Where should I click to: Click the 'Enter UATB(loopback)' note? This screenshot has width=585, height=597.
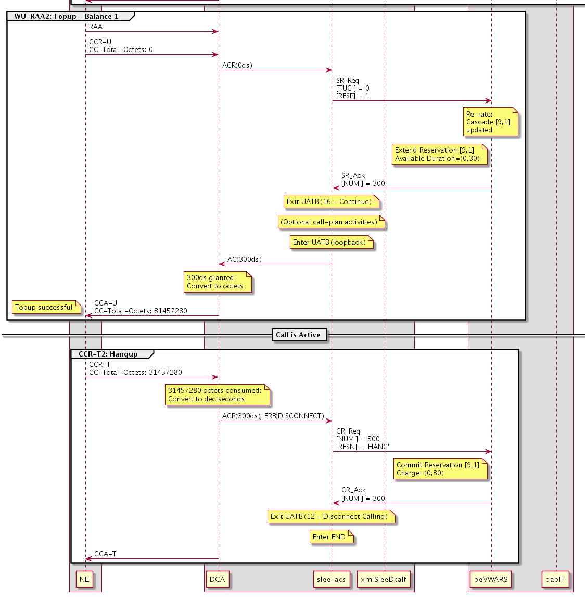330,242
